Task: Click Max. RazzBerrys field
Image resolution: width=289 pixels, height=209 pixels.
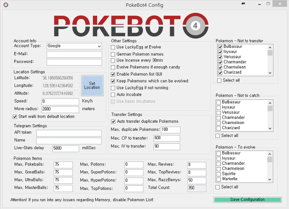Action: (x=197, y=181)
